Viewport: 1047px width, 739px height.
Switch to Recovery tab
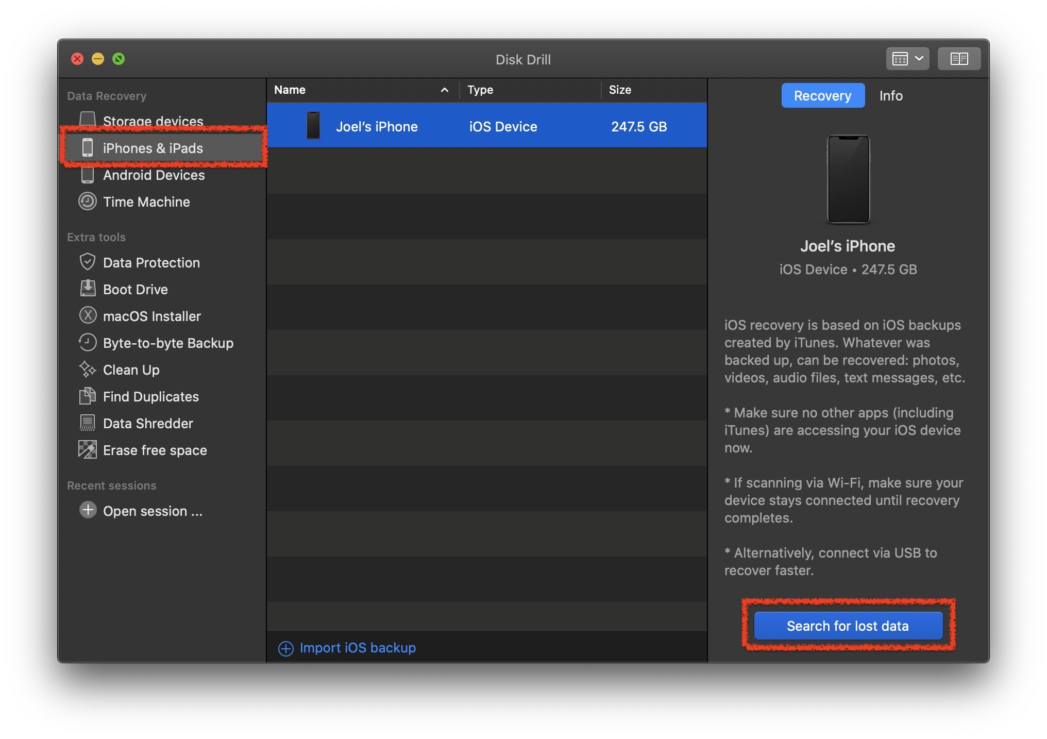822,95
